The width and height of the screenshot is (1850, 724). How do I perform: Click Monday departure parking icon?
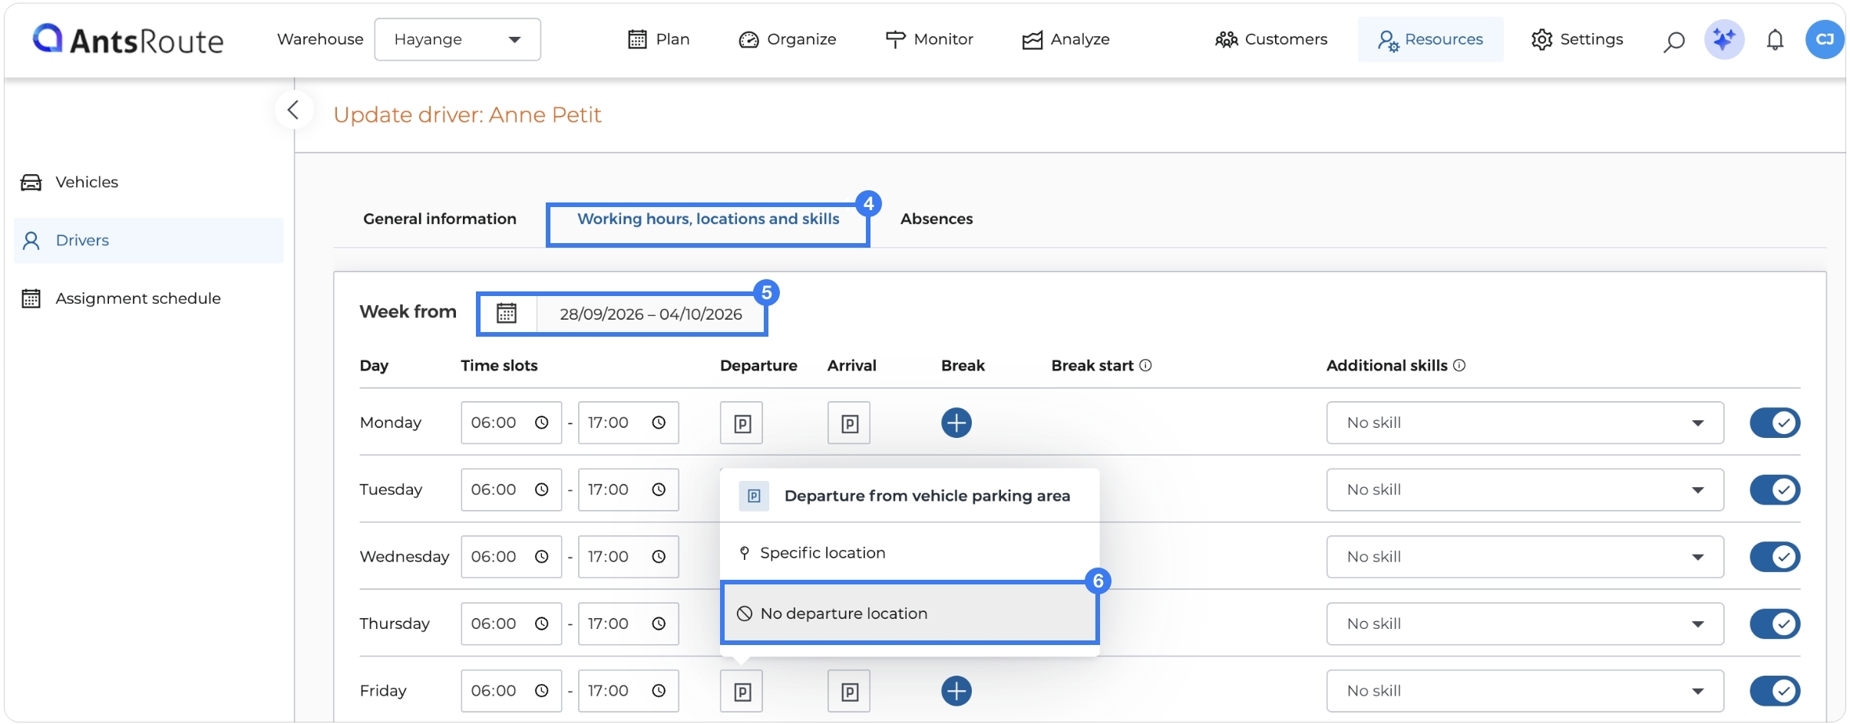[742, 423]
